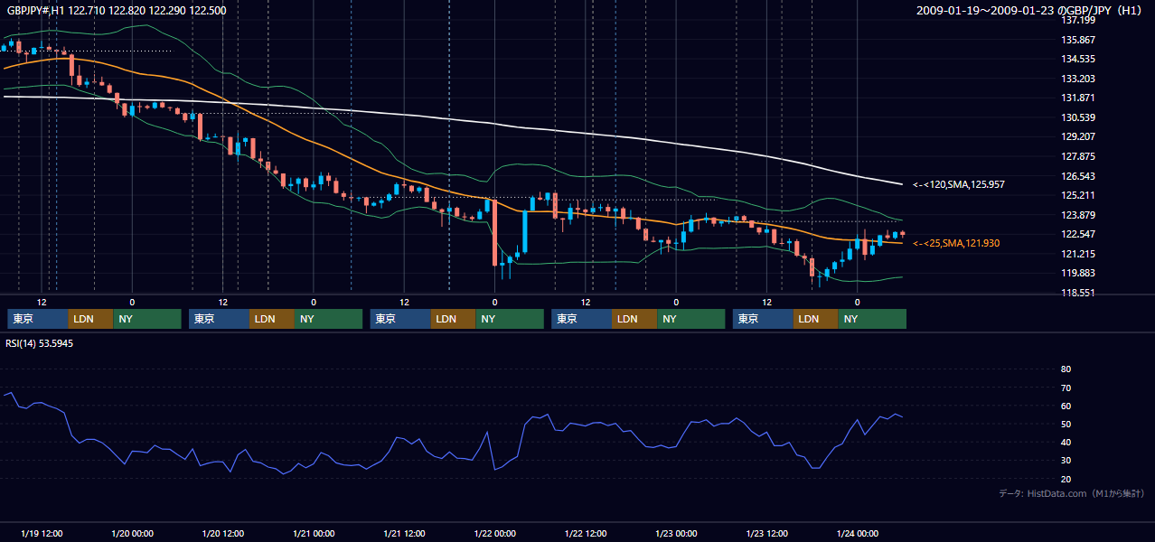
Task: Click the 121.215 price axis value
Action: click(1078, 254)
